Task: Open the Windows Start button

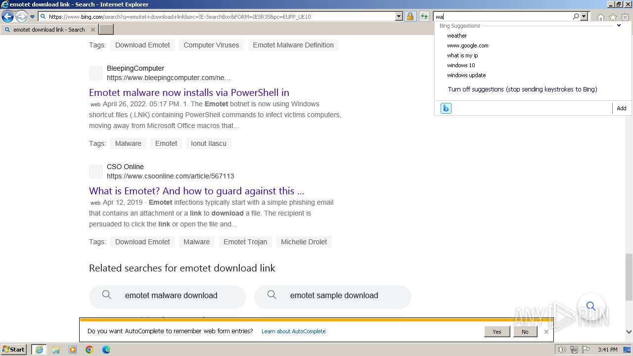Action: click(x=14, y=350)
